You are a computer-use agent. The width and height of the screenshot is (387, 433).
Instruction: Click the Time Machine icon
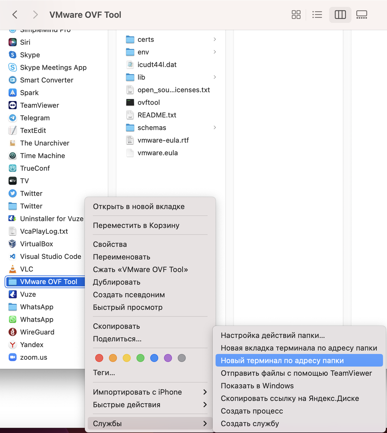pyautogui.click(x=13, y=156)
